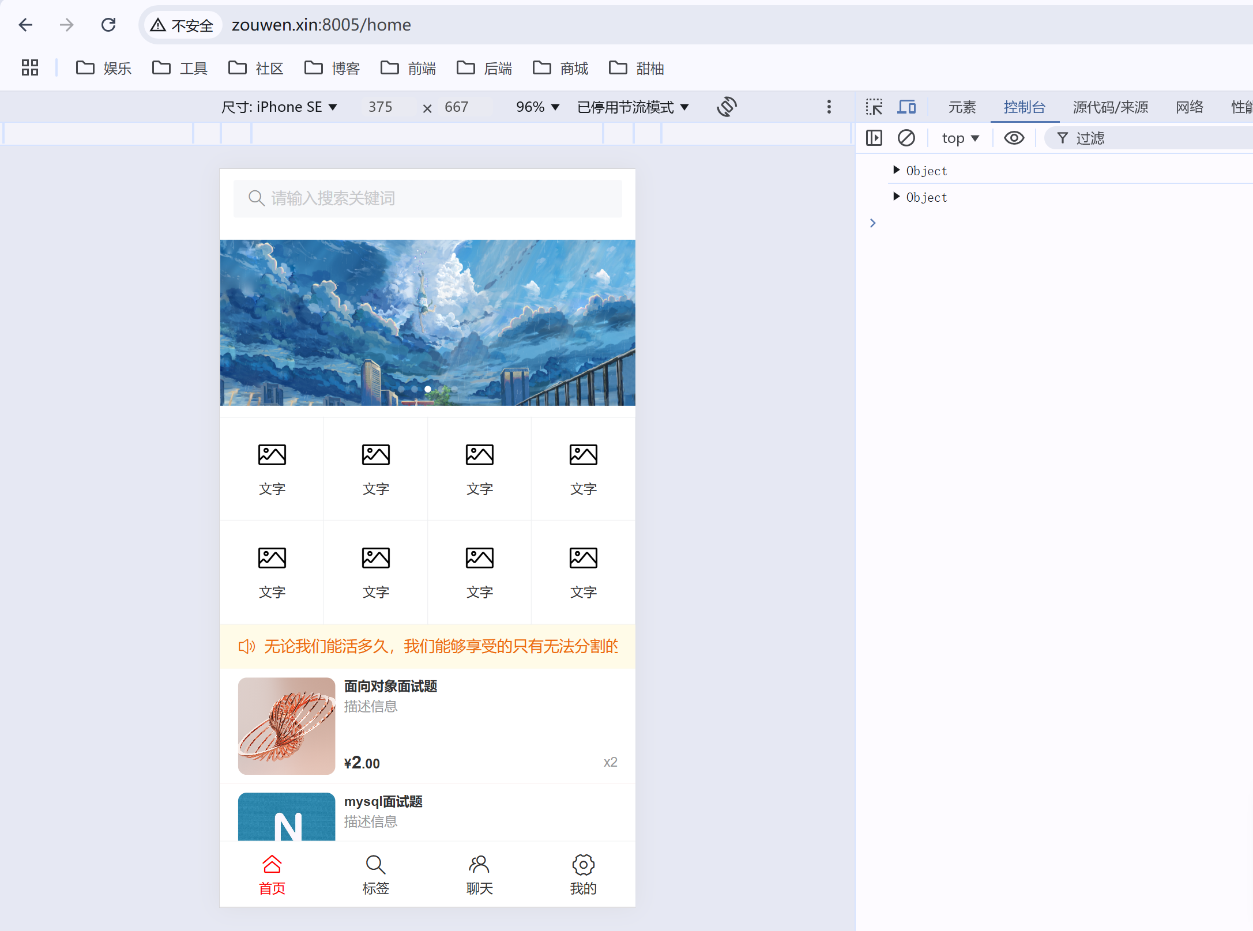The image size is (1253, 931).
Task: Go to the 首页 home tab
Action: 272,875
